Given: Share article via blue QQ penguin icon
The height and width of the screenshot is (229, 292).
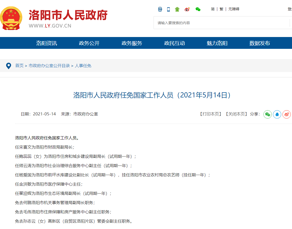Looking at the screenshot, I should click(277, 114).
